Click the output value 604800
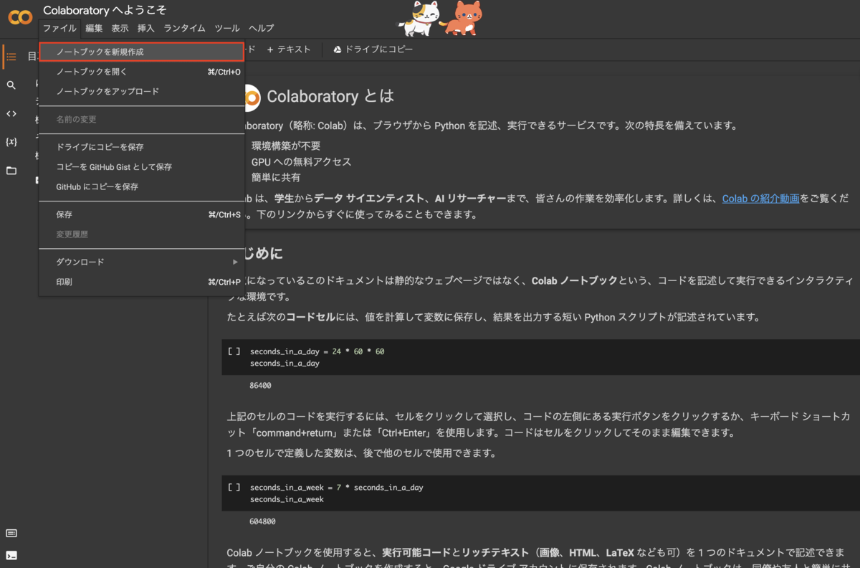This screenshot has height=568, width=860. tap(262, 521)
